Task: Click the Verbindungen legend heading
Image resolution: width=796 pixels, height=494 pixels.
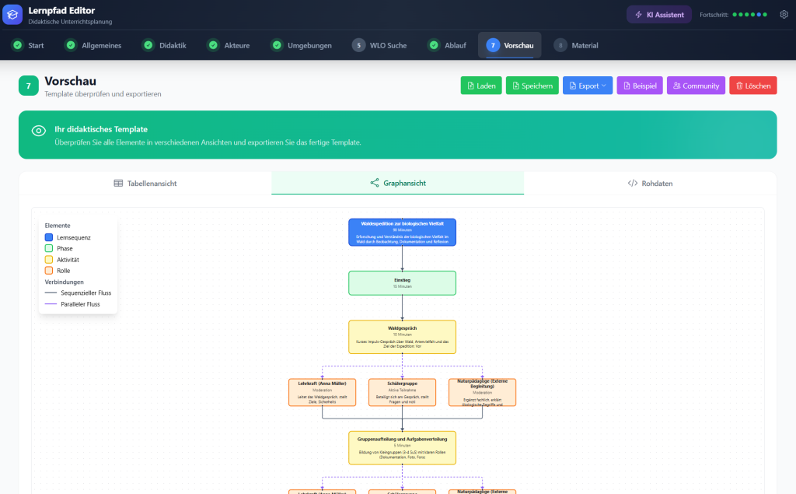Action: pyautogui.click(x=64, y=282)
